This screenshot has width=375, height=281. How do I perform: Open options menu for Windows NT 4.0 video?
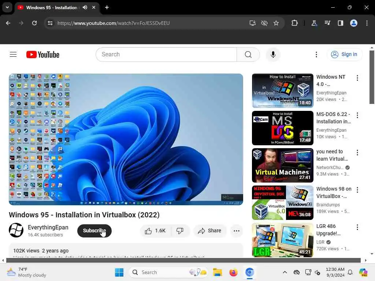(357, 78)
